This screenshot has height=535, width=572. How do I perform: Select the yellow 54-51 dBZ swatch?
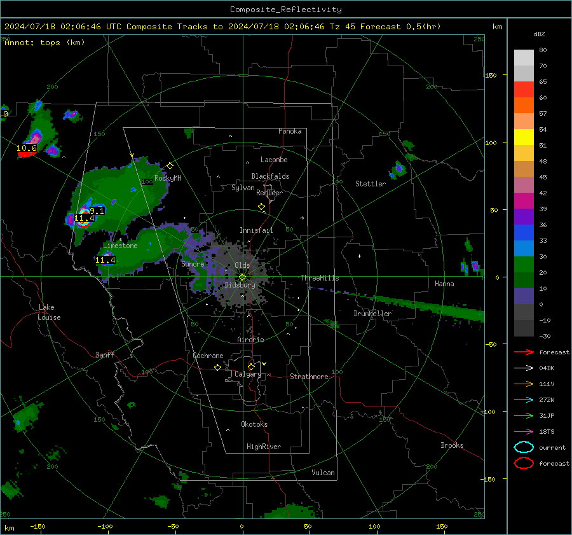tap(524, 137)
